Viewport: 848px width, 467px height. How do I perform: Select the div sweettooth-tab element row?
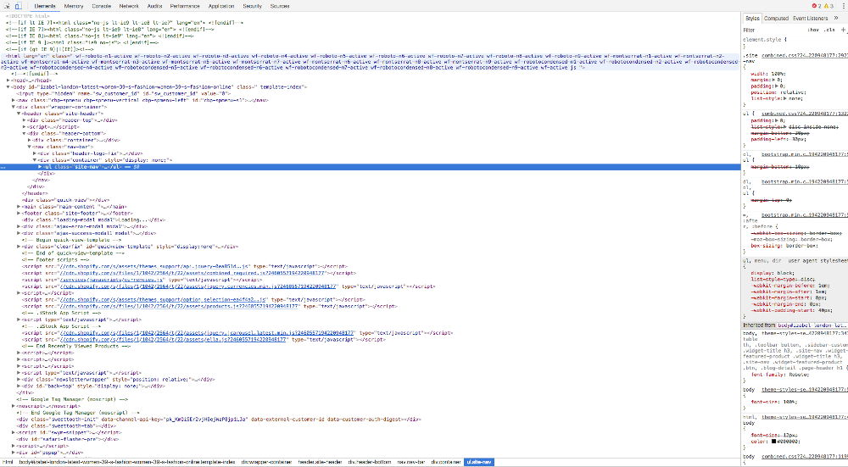(66, 426)
